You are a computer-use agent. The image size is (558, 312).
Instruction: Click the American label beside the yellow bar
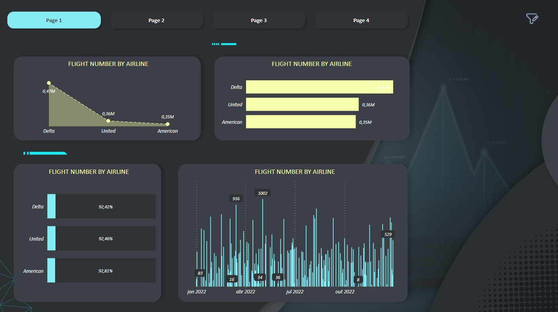click(232, 122)
